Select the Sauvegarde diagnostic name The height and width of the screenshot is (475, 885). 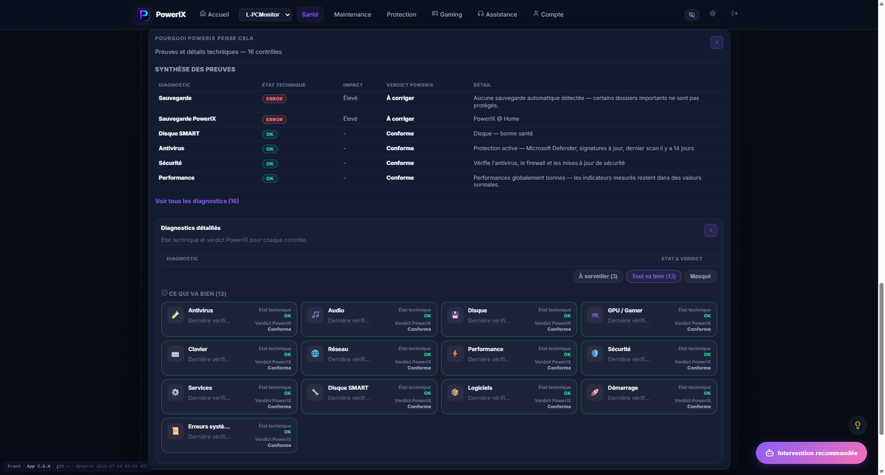[x=175, y=98]
